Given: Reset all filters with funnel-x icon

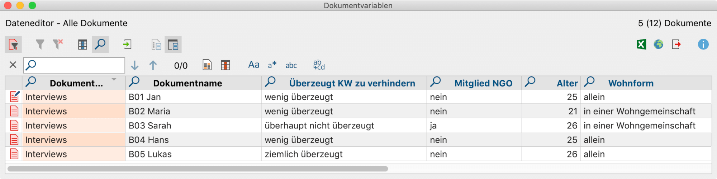Looking at the screenshot, I should click(x=58, y=44).
